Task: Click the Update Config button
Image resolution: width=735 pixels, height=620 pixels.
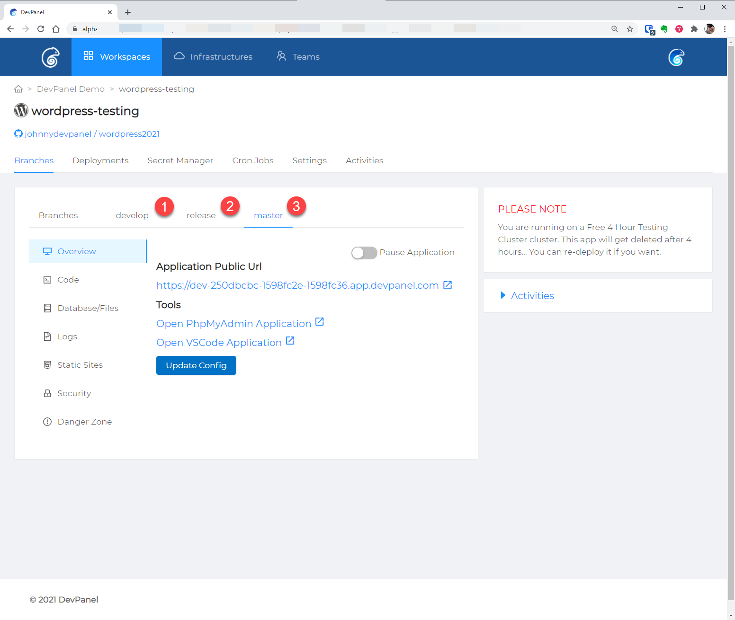Action: pos(196,365)
